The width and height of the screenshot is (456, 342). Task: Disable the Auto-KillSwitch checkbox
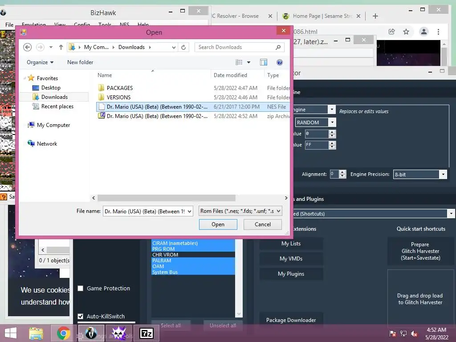[x=81, y=317]
